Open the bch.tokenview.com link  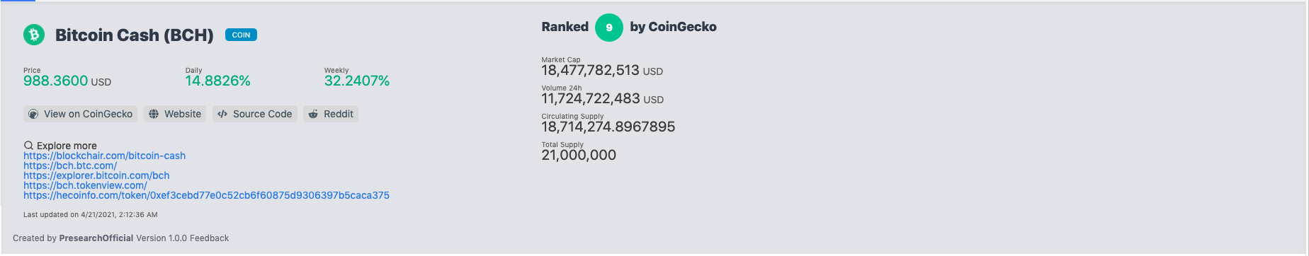(85, 185)
